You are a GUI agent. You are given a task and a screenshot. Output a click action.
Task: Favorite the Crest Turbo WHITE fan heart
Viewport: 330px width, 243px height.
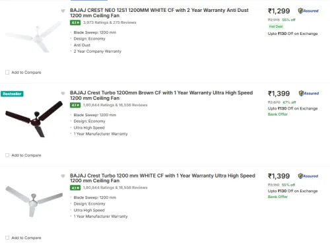pyautogui.click(x=63, y=176)
